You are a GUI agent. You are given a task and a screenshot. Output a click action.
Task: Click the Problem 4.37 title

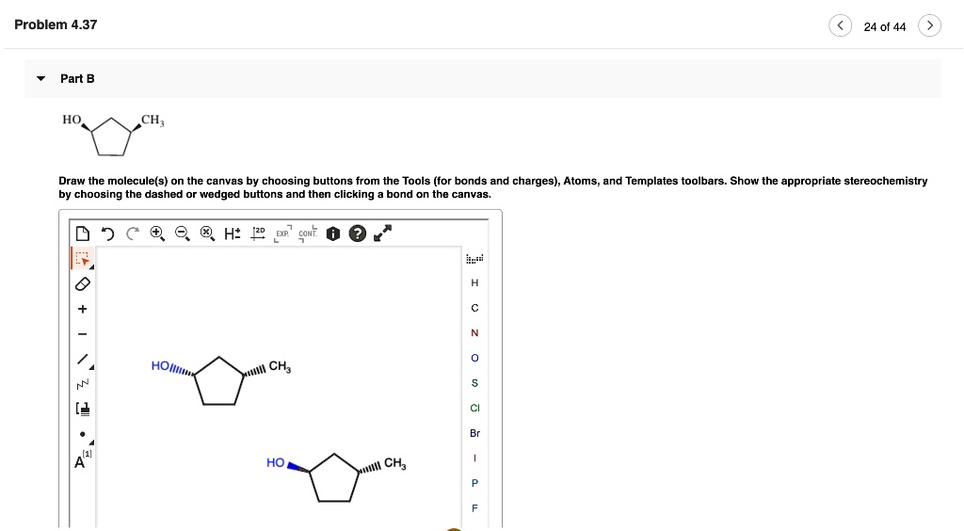56,24
